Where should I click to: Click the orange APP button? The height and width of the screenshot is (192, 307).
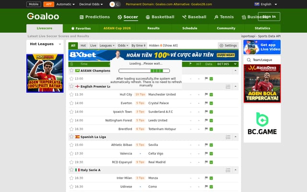[x=48, y=4]
